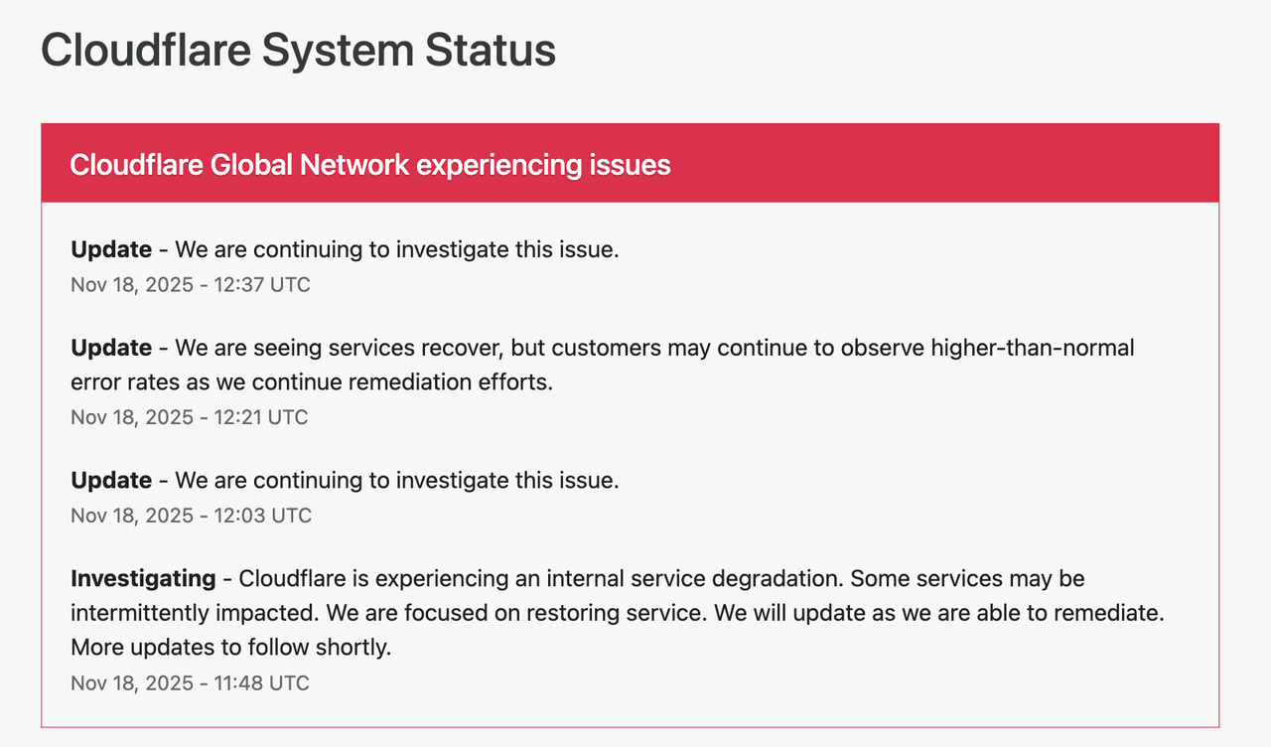
Task: Click the update message posted at 12:03 UTC
Action: tap(397, 481)
